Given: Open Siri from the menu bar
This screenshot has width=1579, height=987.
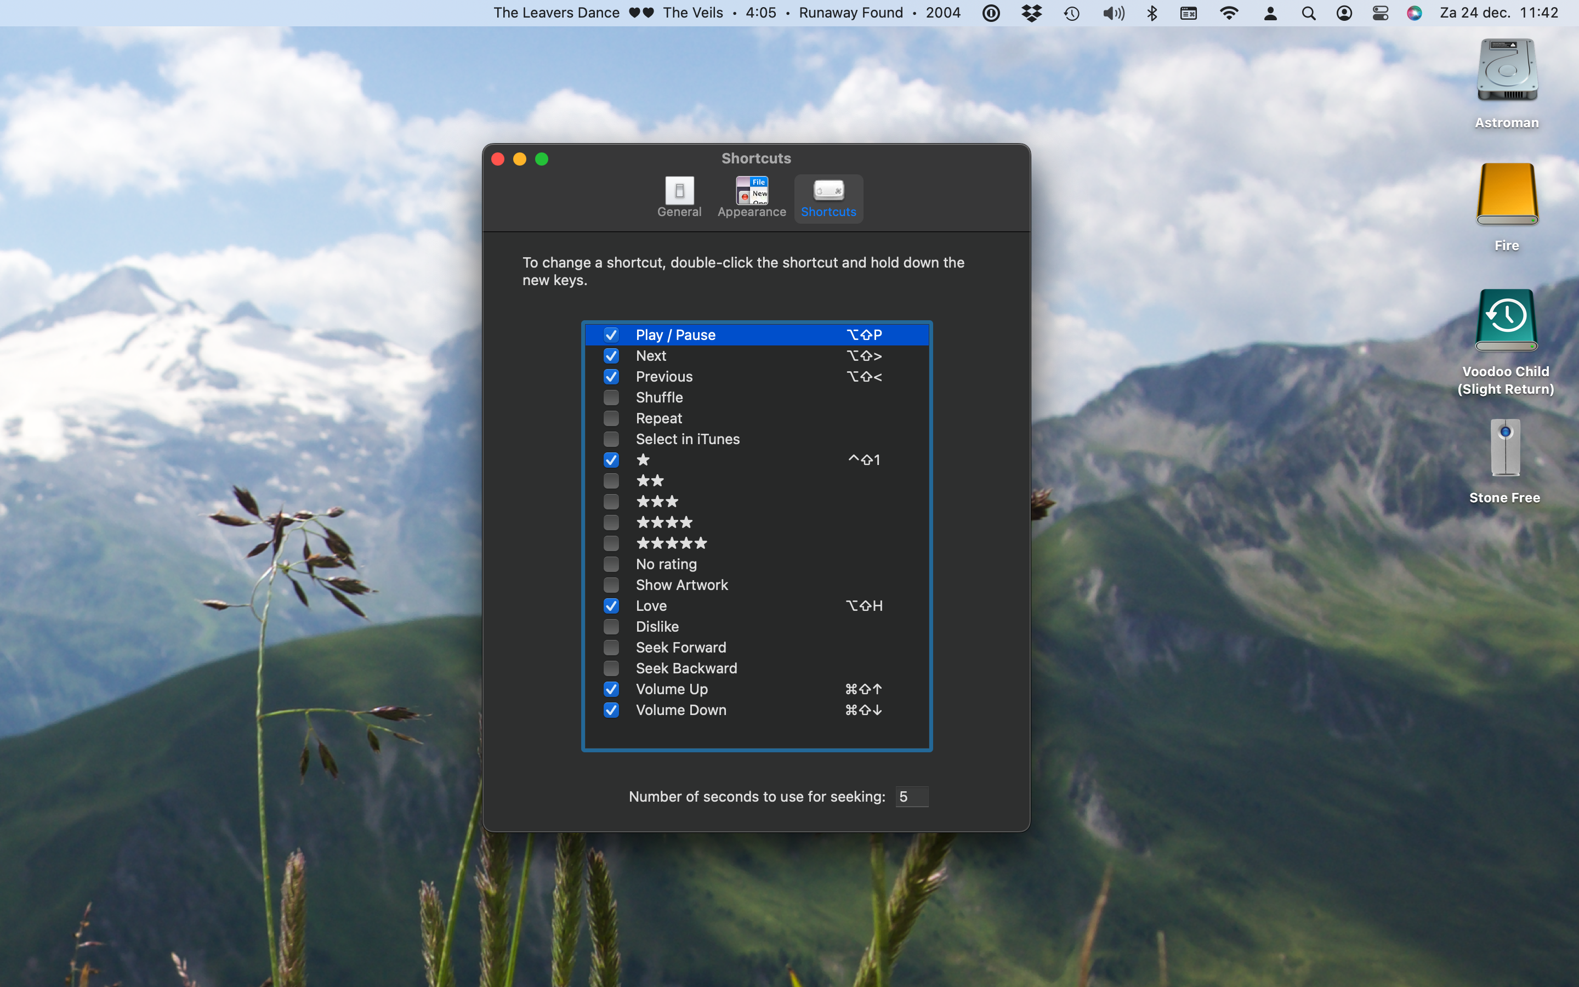Looking at the screenshot, I should point(1415,13).
